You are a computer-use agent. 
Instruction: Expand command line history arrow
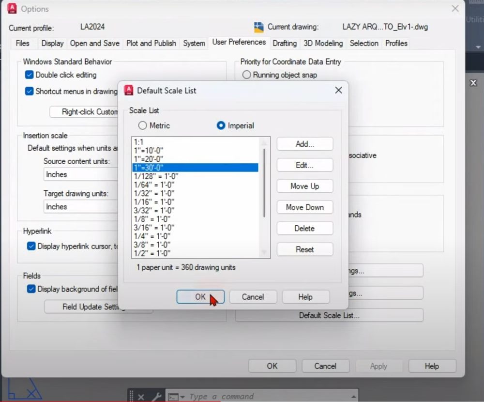click(353, 397)
